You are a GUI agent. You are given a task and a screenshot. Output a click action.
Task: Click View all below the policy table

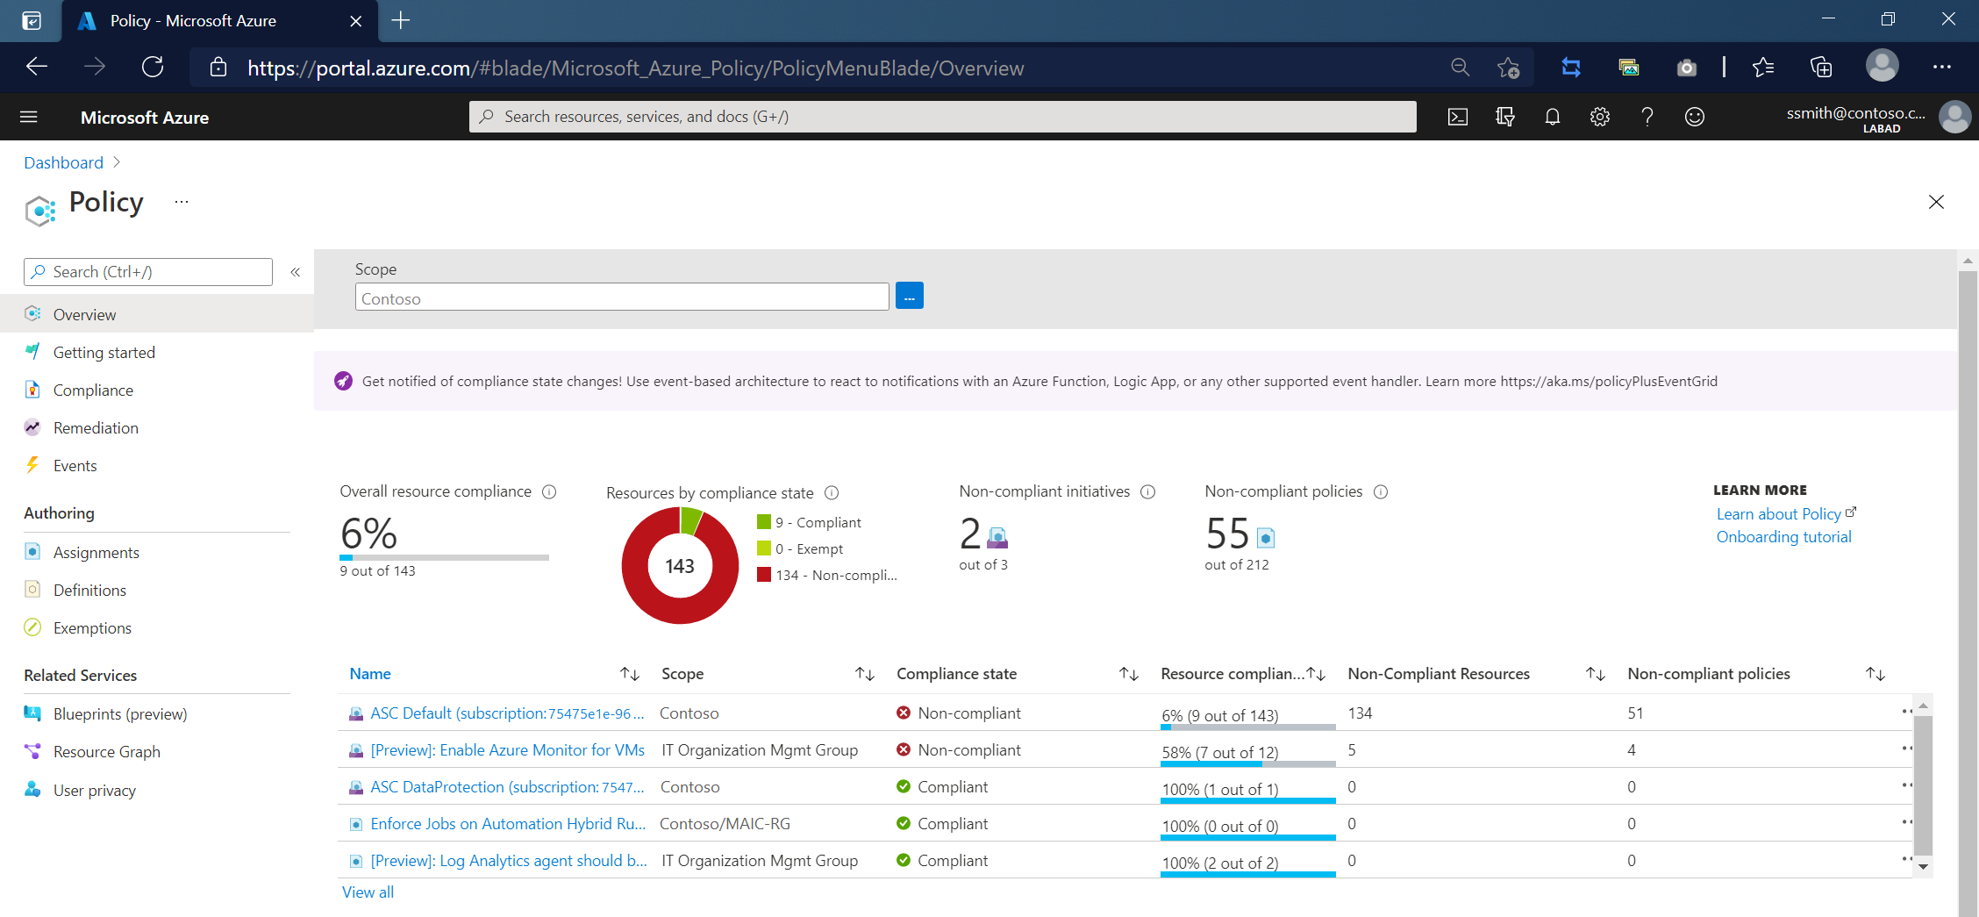click(367, 892)
